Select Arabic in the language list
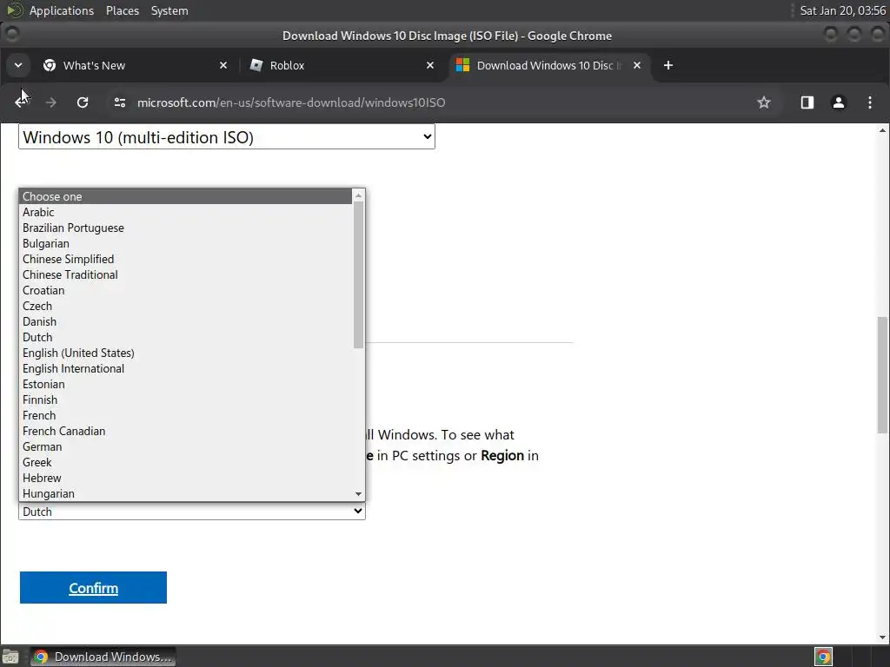Viewport: 890px width, 667px height. [x=186, y=212]
